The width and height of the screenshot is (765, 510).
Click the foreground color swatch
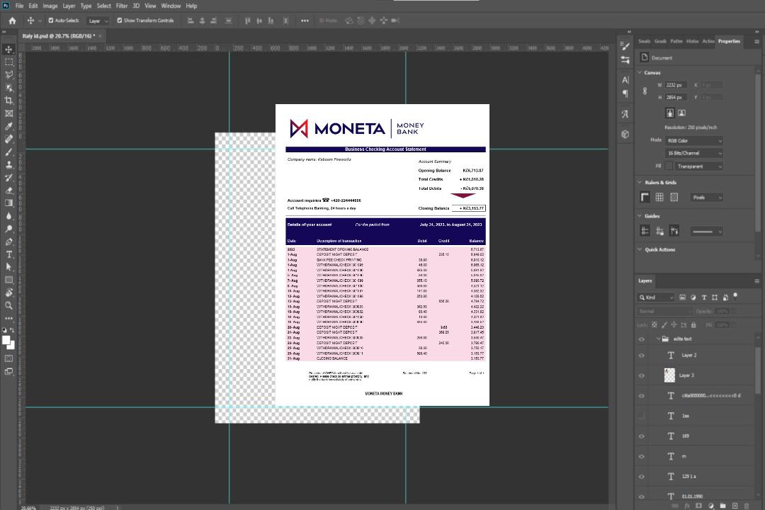point(6,340)
